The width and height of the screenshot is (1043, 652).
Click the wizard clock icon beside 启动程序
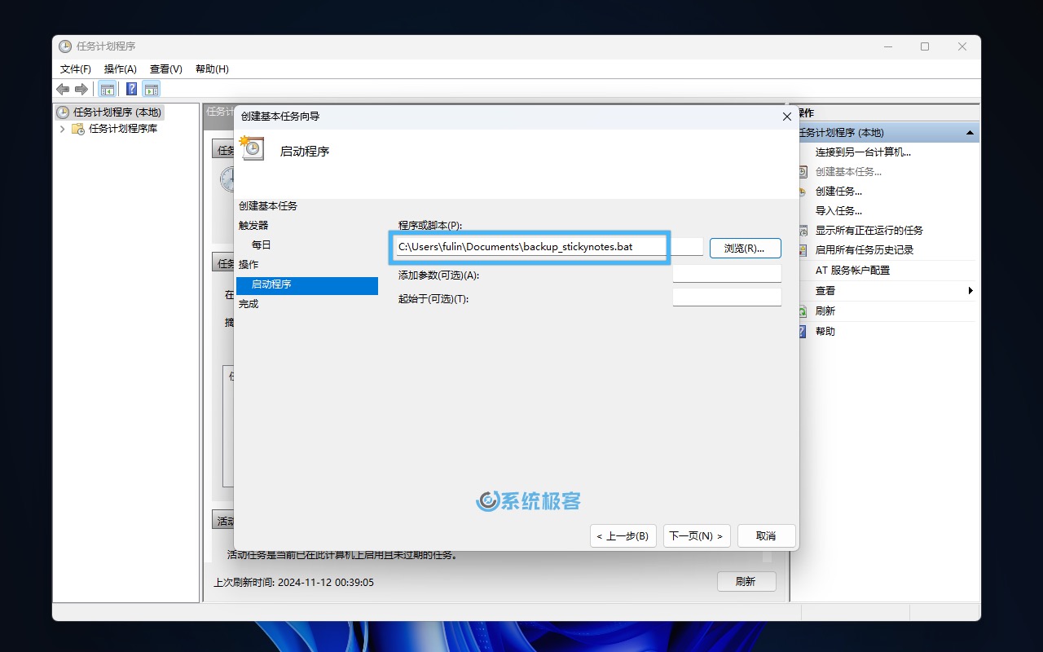[252, 148]
